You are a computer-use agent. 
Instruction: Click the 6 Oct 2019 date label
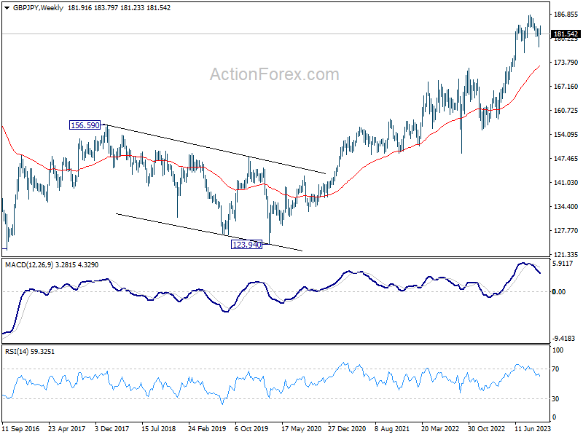point(251,429)
